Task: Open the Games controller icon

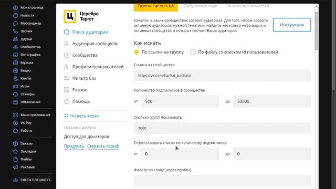Action: pyautogui.click(x=15, y=86)
